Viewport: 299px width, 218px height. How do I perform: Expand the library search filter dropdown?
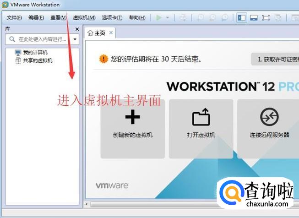point(75,39)
